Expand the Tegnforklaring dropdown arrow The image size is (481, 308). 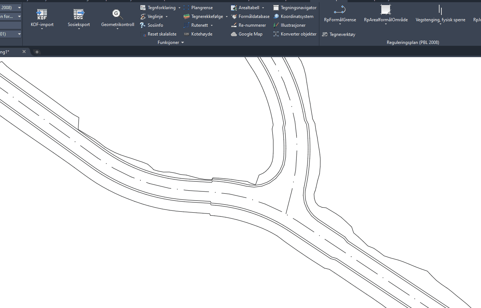click(179, 8)
